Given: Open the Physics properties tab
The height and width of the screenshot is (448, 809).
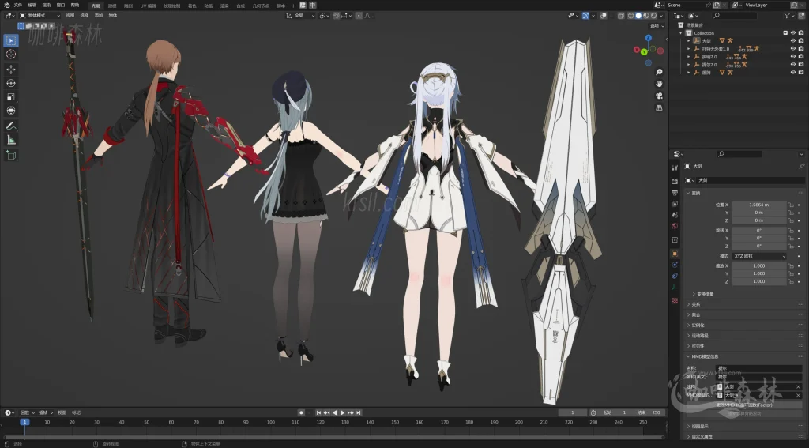Looking at the screenshot, I should pos(675,265).
